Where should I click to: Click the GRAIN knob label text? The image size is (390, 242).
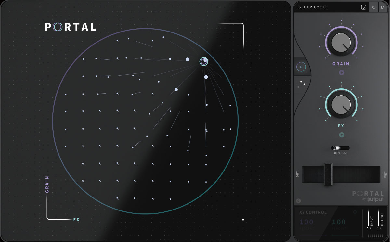click(x=341, y=64)
